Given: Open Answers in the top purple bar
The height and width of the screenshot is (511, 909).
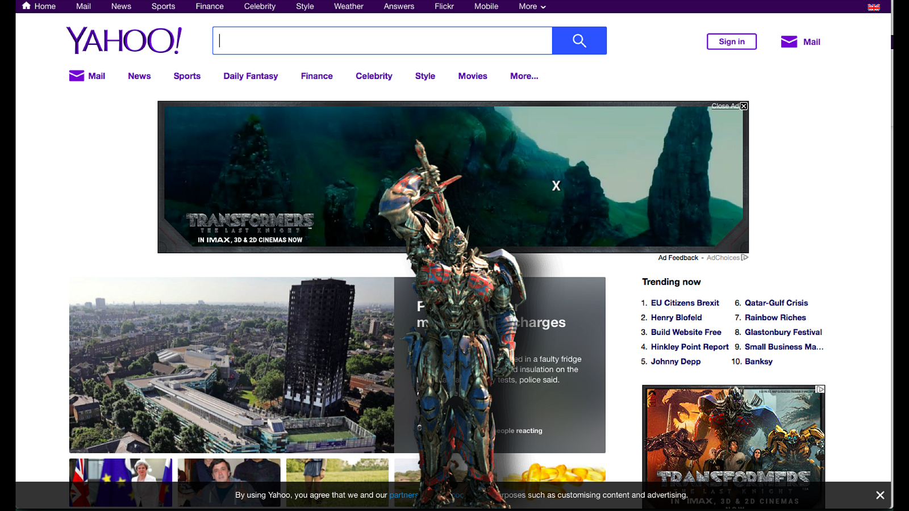Looking at the screenshot, I should pos(399,6).
